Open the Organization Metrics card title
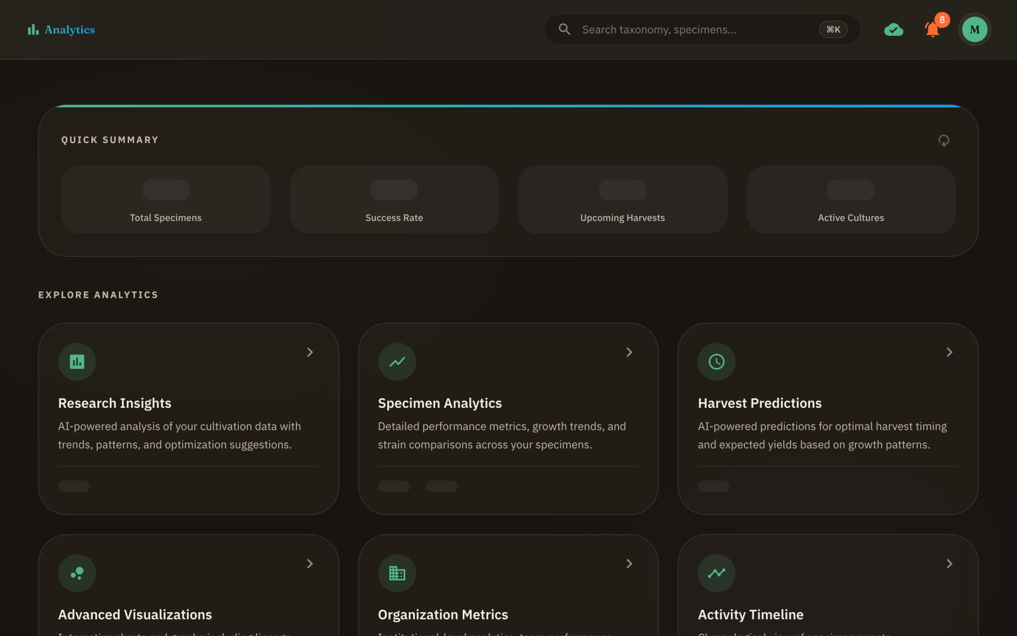This screenshot has height=636, width=1017. coord(443,615)
